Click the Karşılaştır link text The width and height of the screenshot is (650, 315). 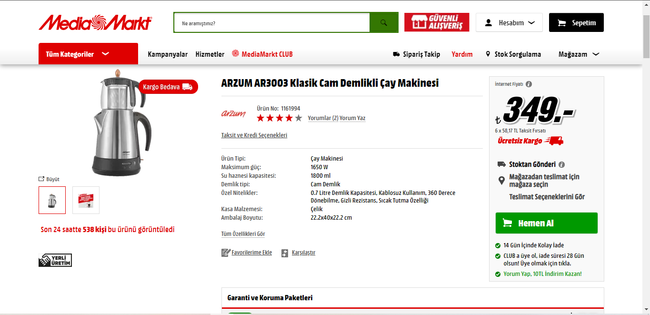pos(304,253)
